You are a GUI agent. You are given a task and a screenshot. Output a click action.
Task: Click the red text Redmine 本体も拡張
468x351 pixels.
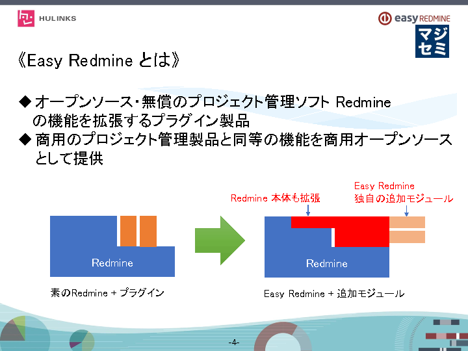(x=275, y=198)
